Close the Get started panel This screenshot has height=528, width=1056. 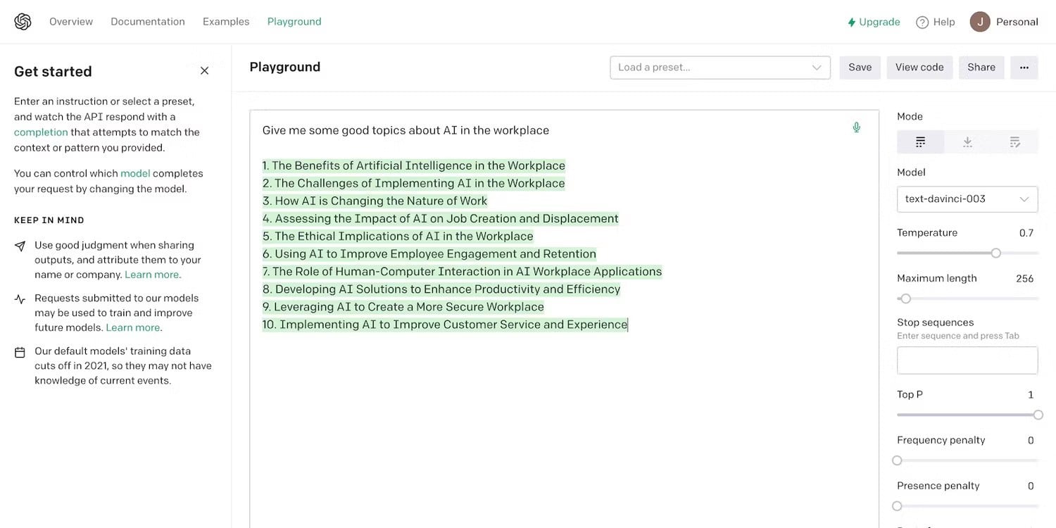204,71
